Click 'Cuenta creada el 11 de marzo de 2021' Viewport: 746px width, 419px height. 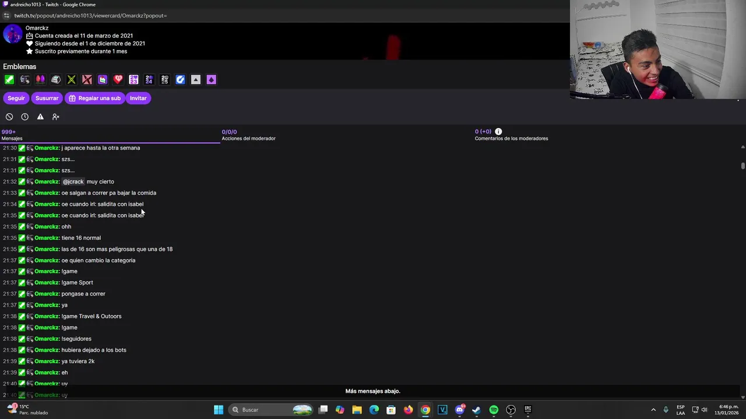pyautogui.click(x=84, y=36)
